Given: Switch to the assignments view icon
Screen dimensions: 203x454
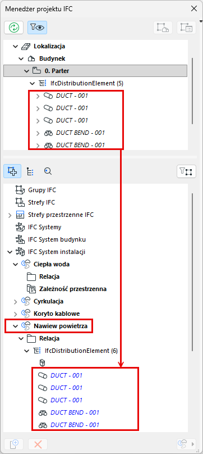Looking at the screenshot, I should point(12,171).
